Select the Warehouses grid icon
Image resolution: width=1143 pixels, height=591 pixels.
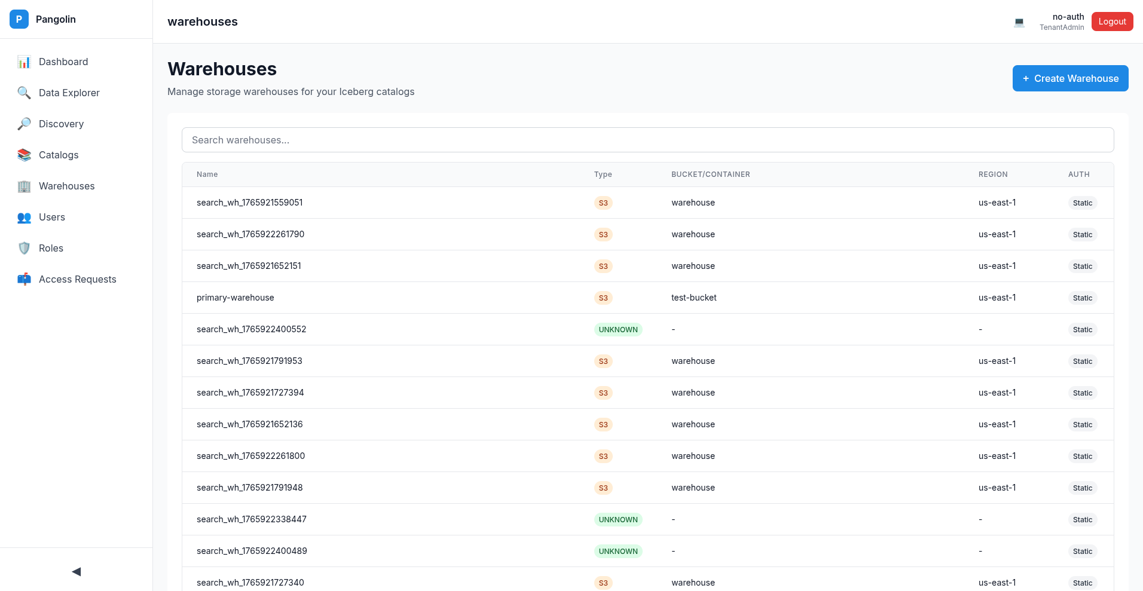tap(24, 186)
